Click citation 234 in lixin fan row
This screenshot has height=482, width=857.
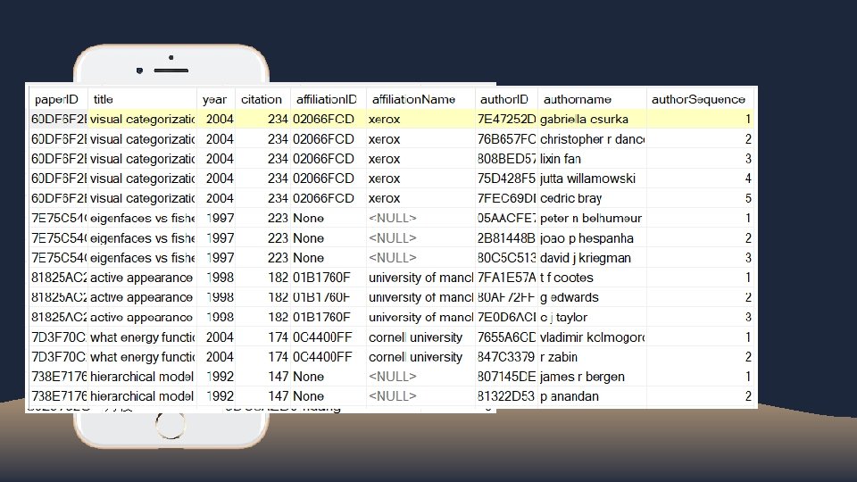click(x=262, y=159)
